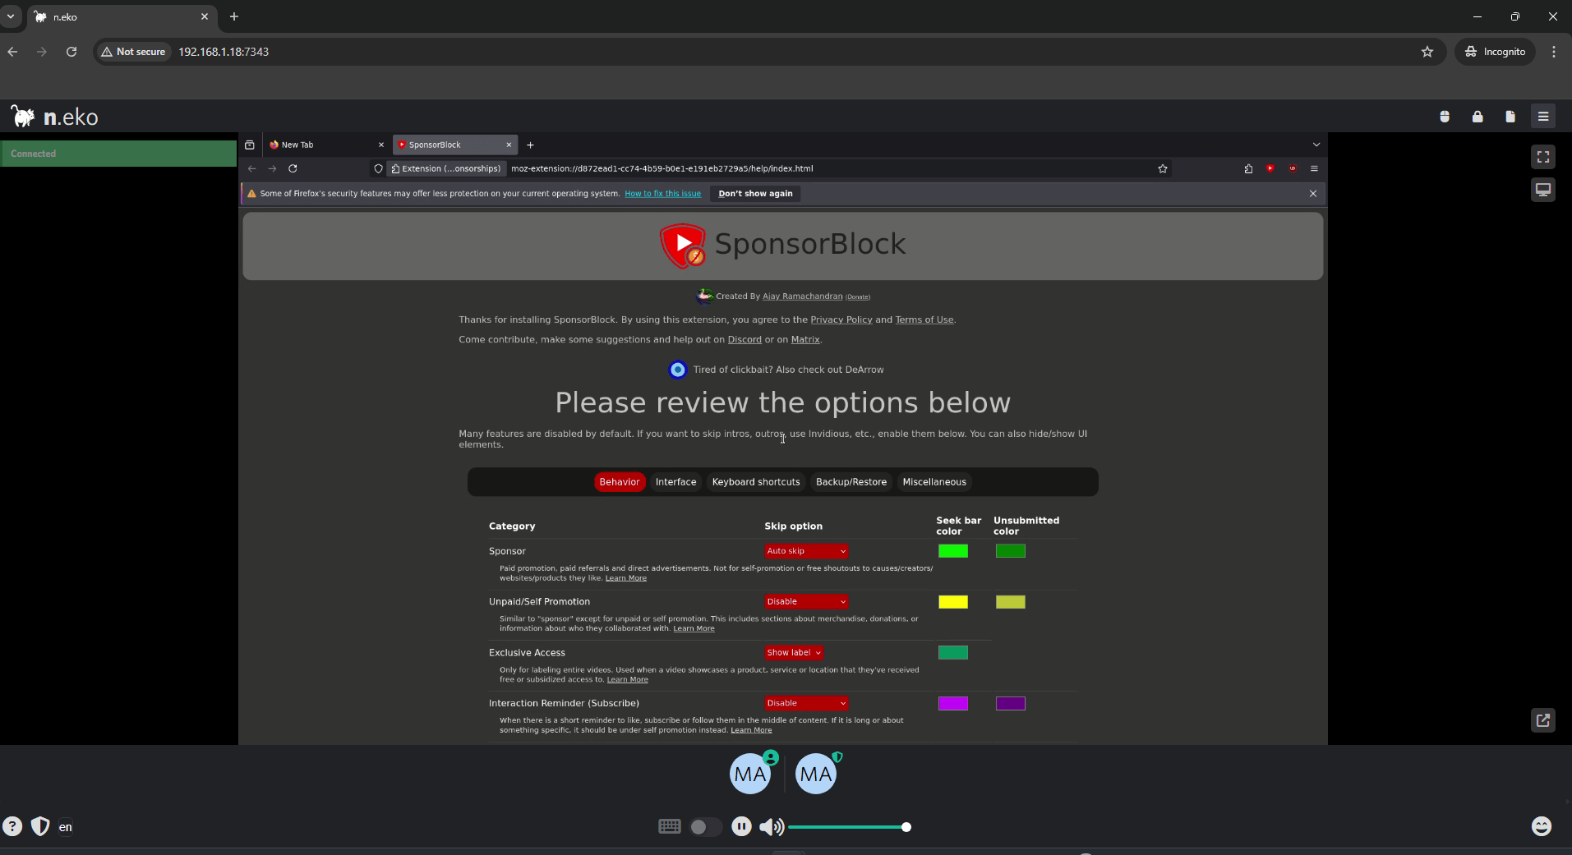This screenshot has height=855, width=1572.
Task: Click the Chrome address bar URL
Action: 224,52
